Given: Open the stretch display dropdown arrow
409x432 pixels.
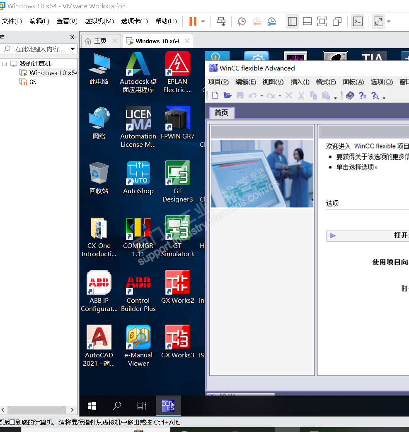Looking at the screenshot, I should [389, 21].
